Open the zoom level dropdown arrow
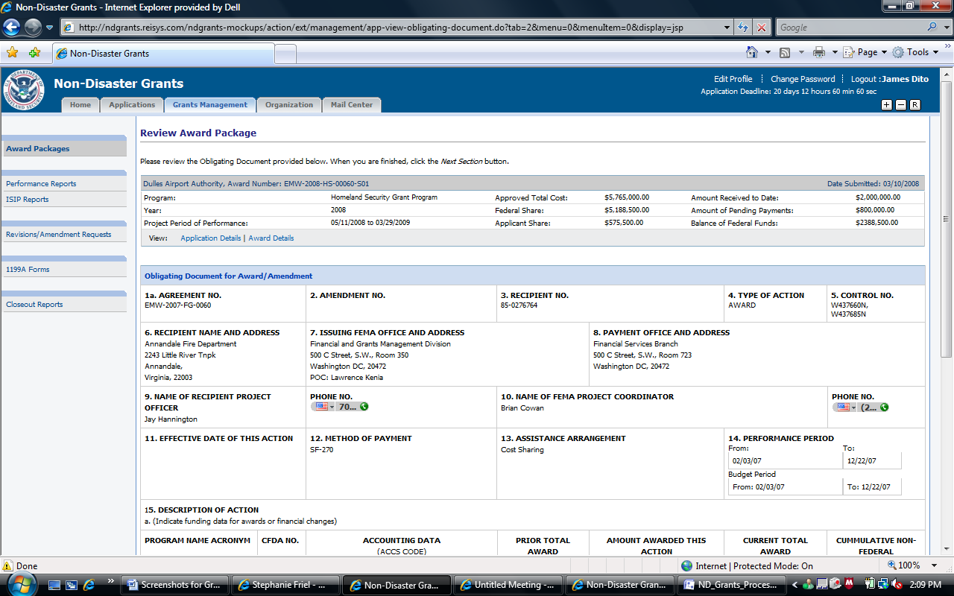 tap(935, 565)
